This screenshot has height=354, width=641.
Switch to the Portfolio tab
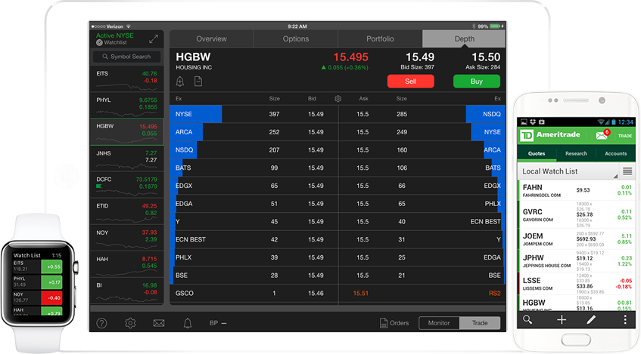click(380, 38)
